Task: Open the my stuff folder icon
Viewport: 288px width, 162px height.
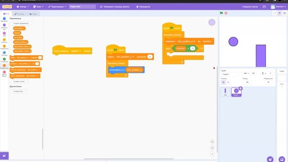Action: click(x=264, y=7)
